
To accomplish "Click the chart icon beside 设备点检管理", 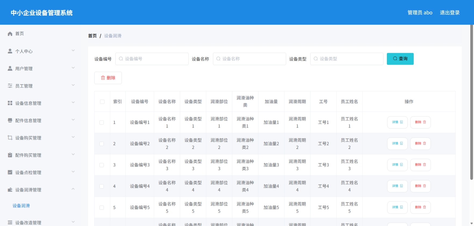I will pyautogui.click(x=10, y=172).
